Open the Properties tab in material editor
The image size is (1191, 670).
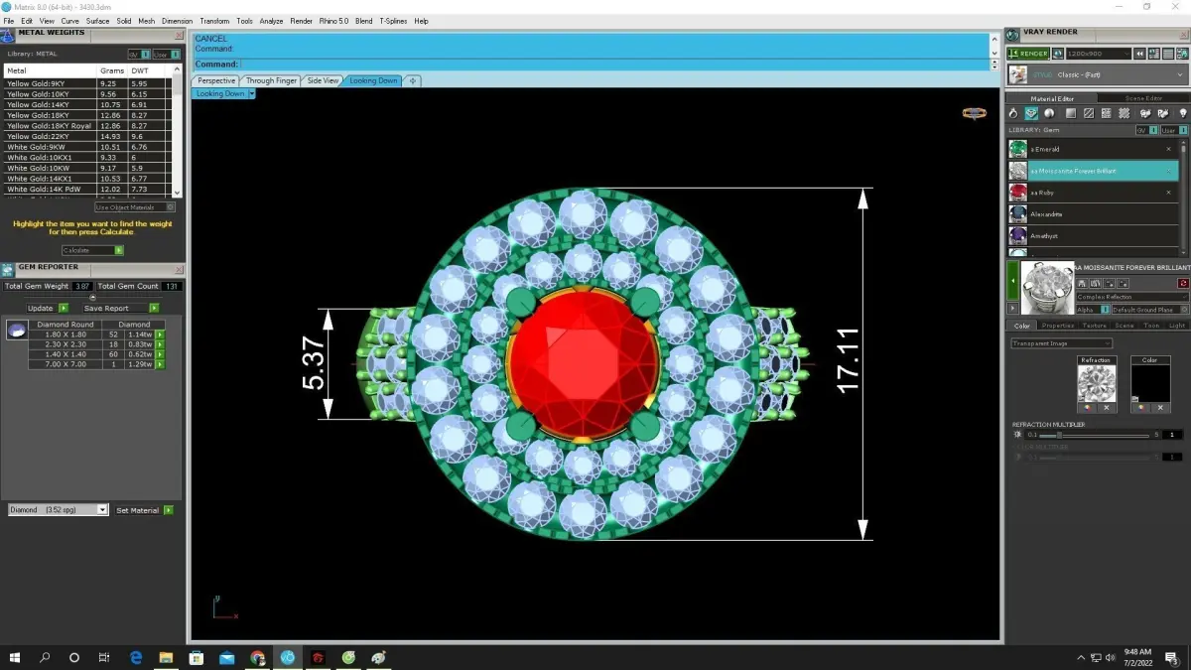coord(1057,326)
